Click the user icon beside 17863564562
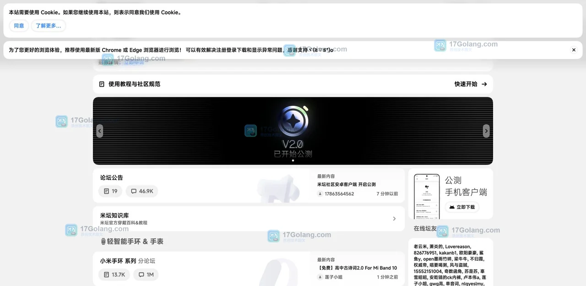The height and width of the screenshot is (286, 586). pos(320,194)
